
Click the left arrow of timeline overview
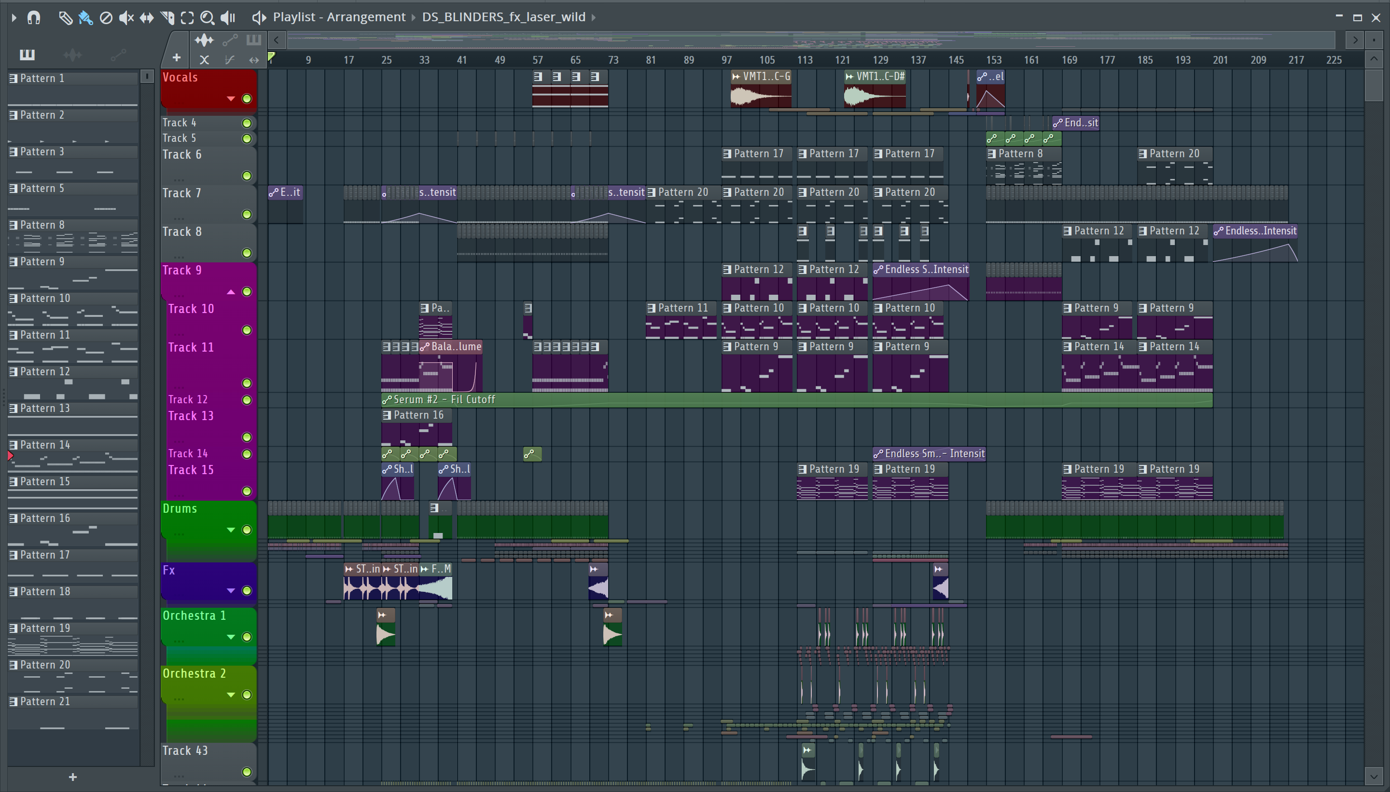277,40
